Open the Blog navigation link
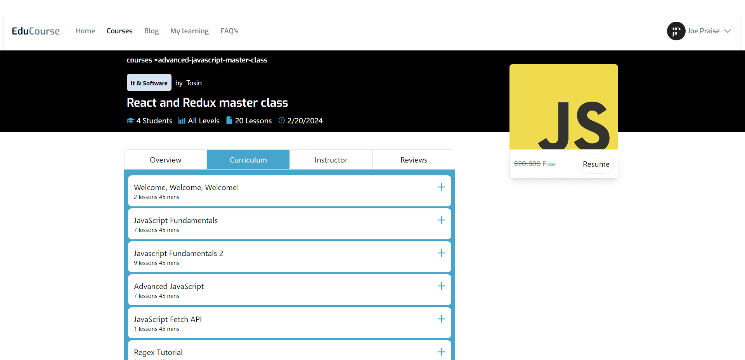This screenshot has height=360, width=745. [151, 31]
